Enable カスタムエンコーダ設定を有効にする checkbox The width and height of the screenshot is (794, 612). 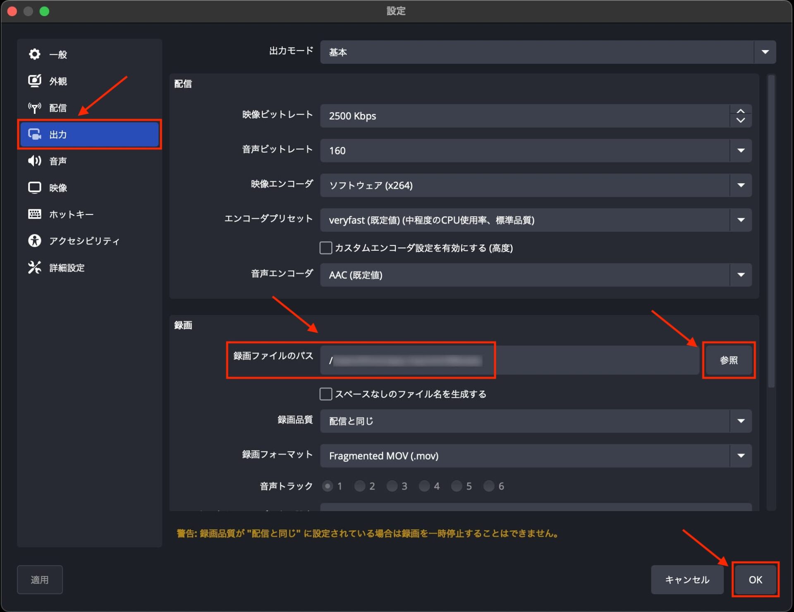[x=326, y=248]
